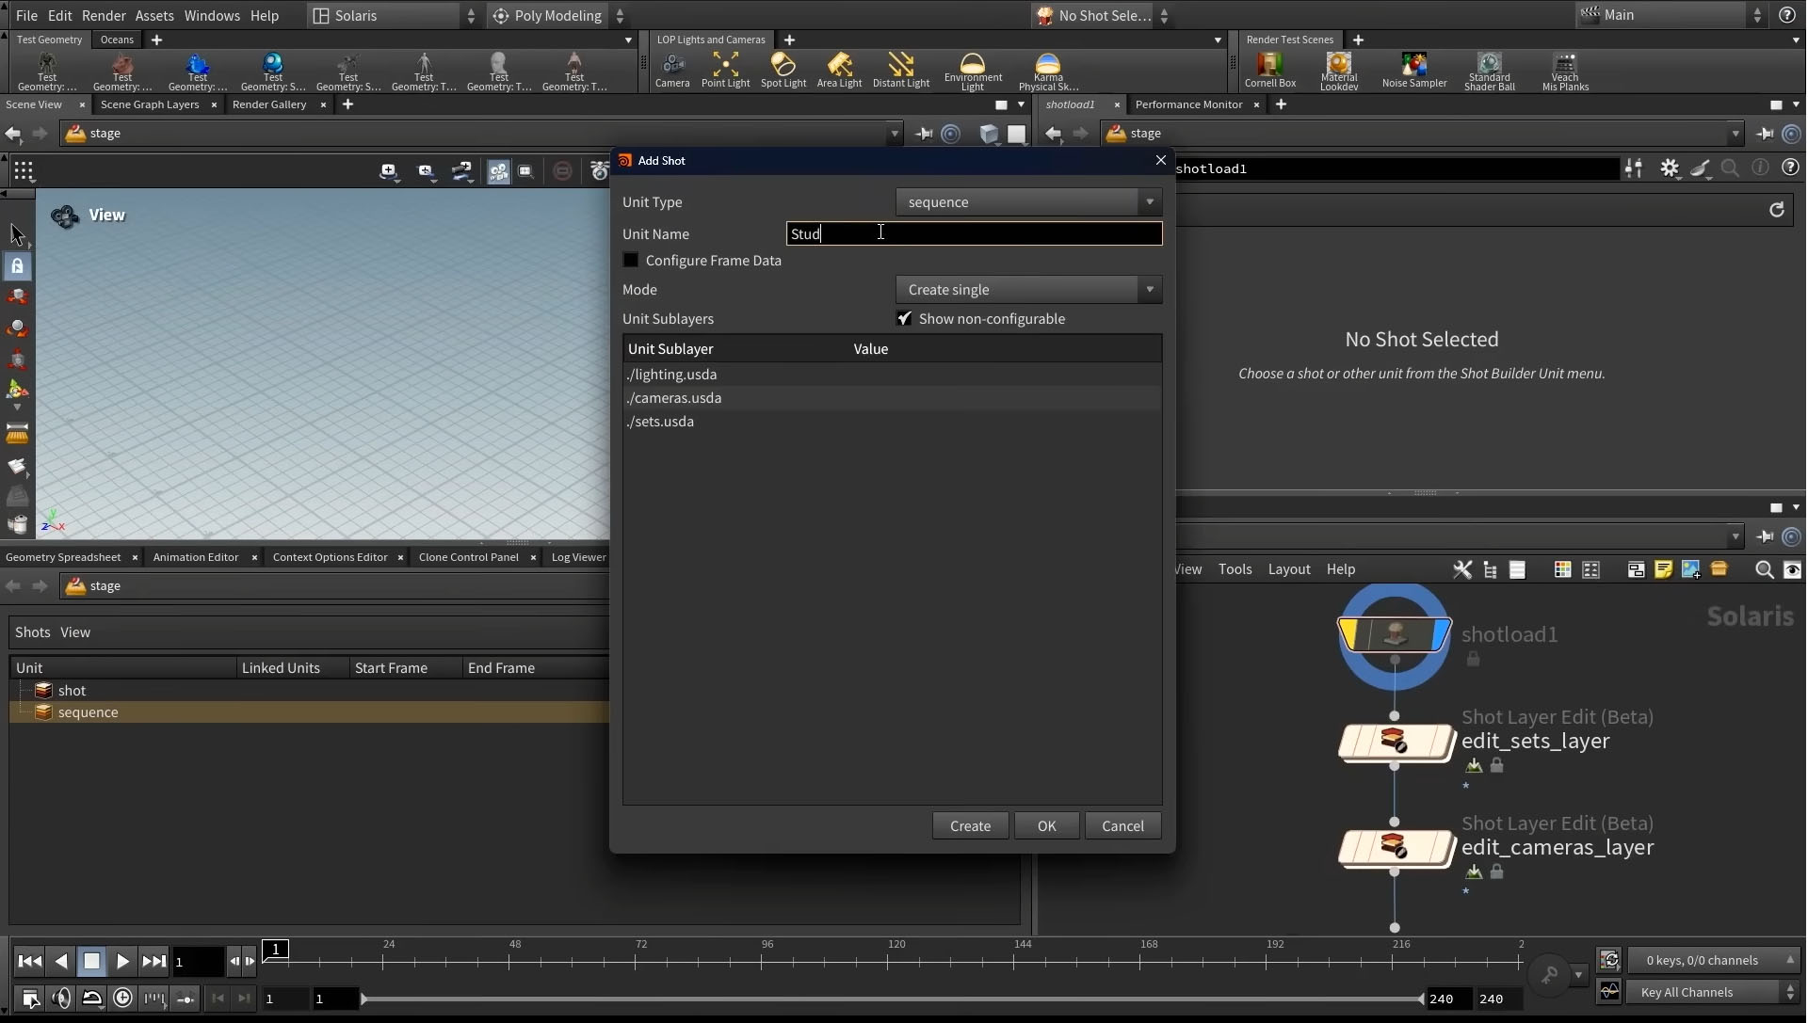This screenshot has height=1023, width=1808.
Task: Add a Camera from the shelf
Action: (672, 71)
